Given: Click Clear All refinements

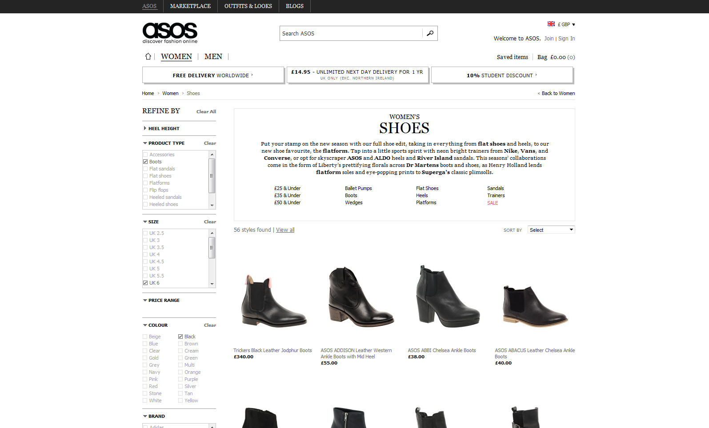Looking at the screenshot, I should [x=206, y=111].
